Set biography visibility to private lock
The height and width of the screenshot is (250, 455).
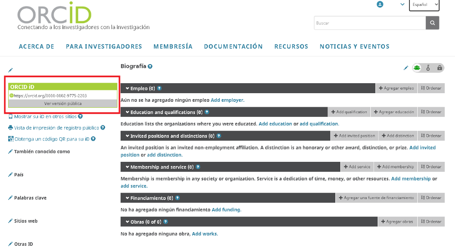pyautogui.click(x=439, y=68)
